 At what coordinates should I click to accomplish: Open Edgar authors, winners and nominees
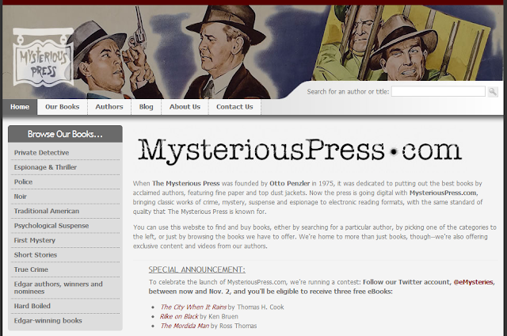tap(58, 288)
